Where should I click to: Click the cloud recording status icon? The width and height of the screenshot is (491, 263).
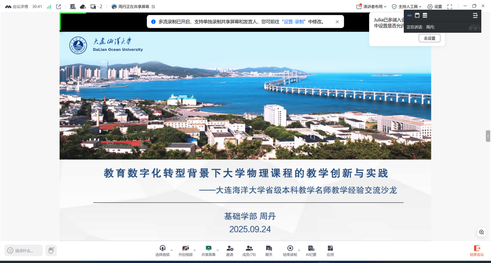(x=83, y=6)
